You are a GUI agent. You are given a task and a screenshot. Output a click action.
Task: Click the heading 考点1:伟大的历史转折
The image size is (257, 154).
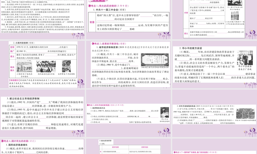108,6
